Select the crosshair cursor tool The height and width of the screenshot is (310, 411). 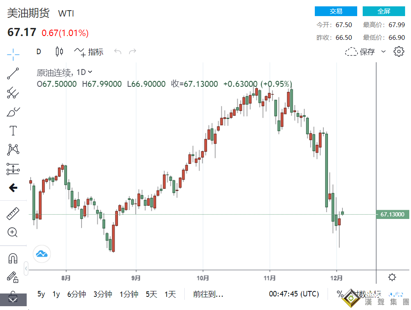pyautogui.click(x=13, y=54)
